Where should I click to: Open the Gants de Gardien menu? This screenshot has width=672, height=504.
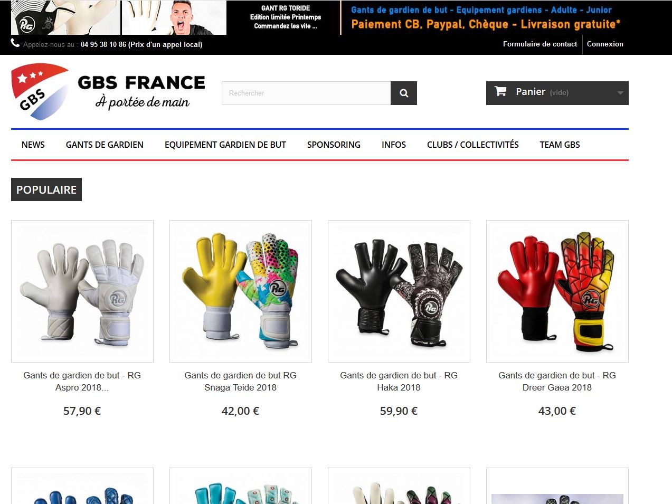point(105,145)
